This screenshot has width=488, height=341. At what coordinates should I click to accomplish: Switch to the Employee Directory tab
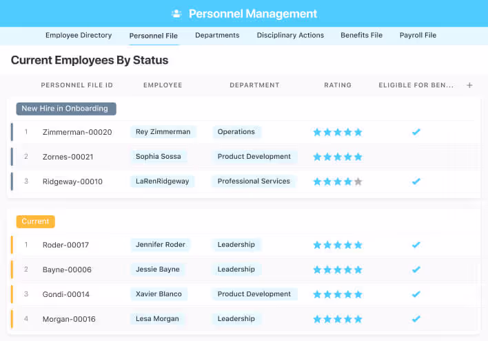pos(78,36)
